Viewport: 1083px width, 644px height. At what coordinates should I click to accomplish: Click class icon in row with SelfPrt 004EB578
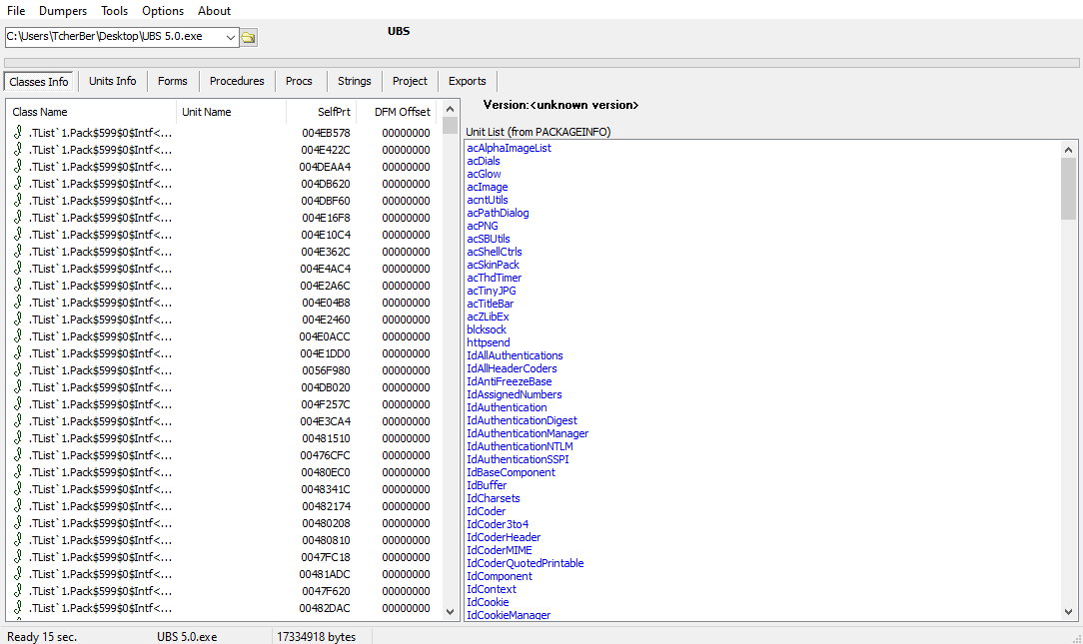click(x=18, y=133)
